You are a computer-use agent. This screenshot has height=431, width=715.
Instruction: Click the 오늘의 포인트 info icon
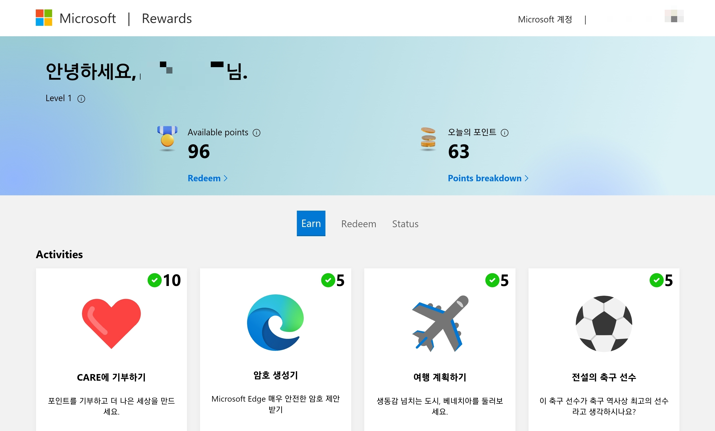[x=505, y=133]
